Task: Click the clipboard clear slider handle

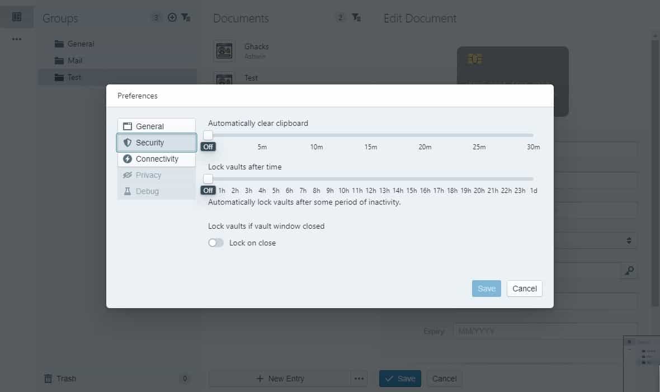Action: pos(208,135)
